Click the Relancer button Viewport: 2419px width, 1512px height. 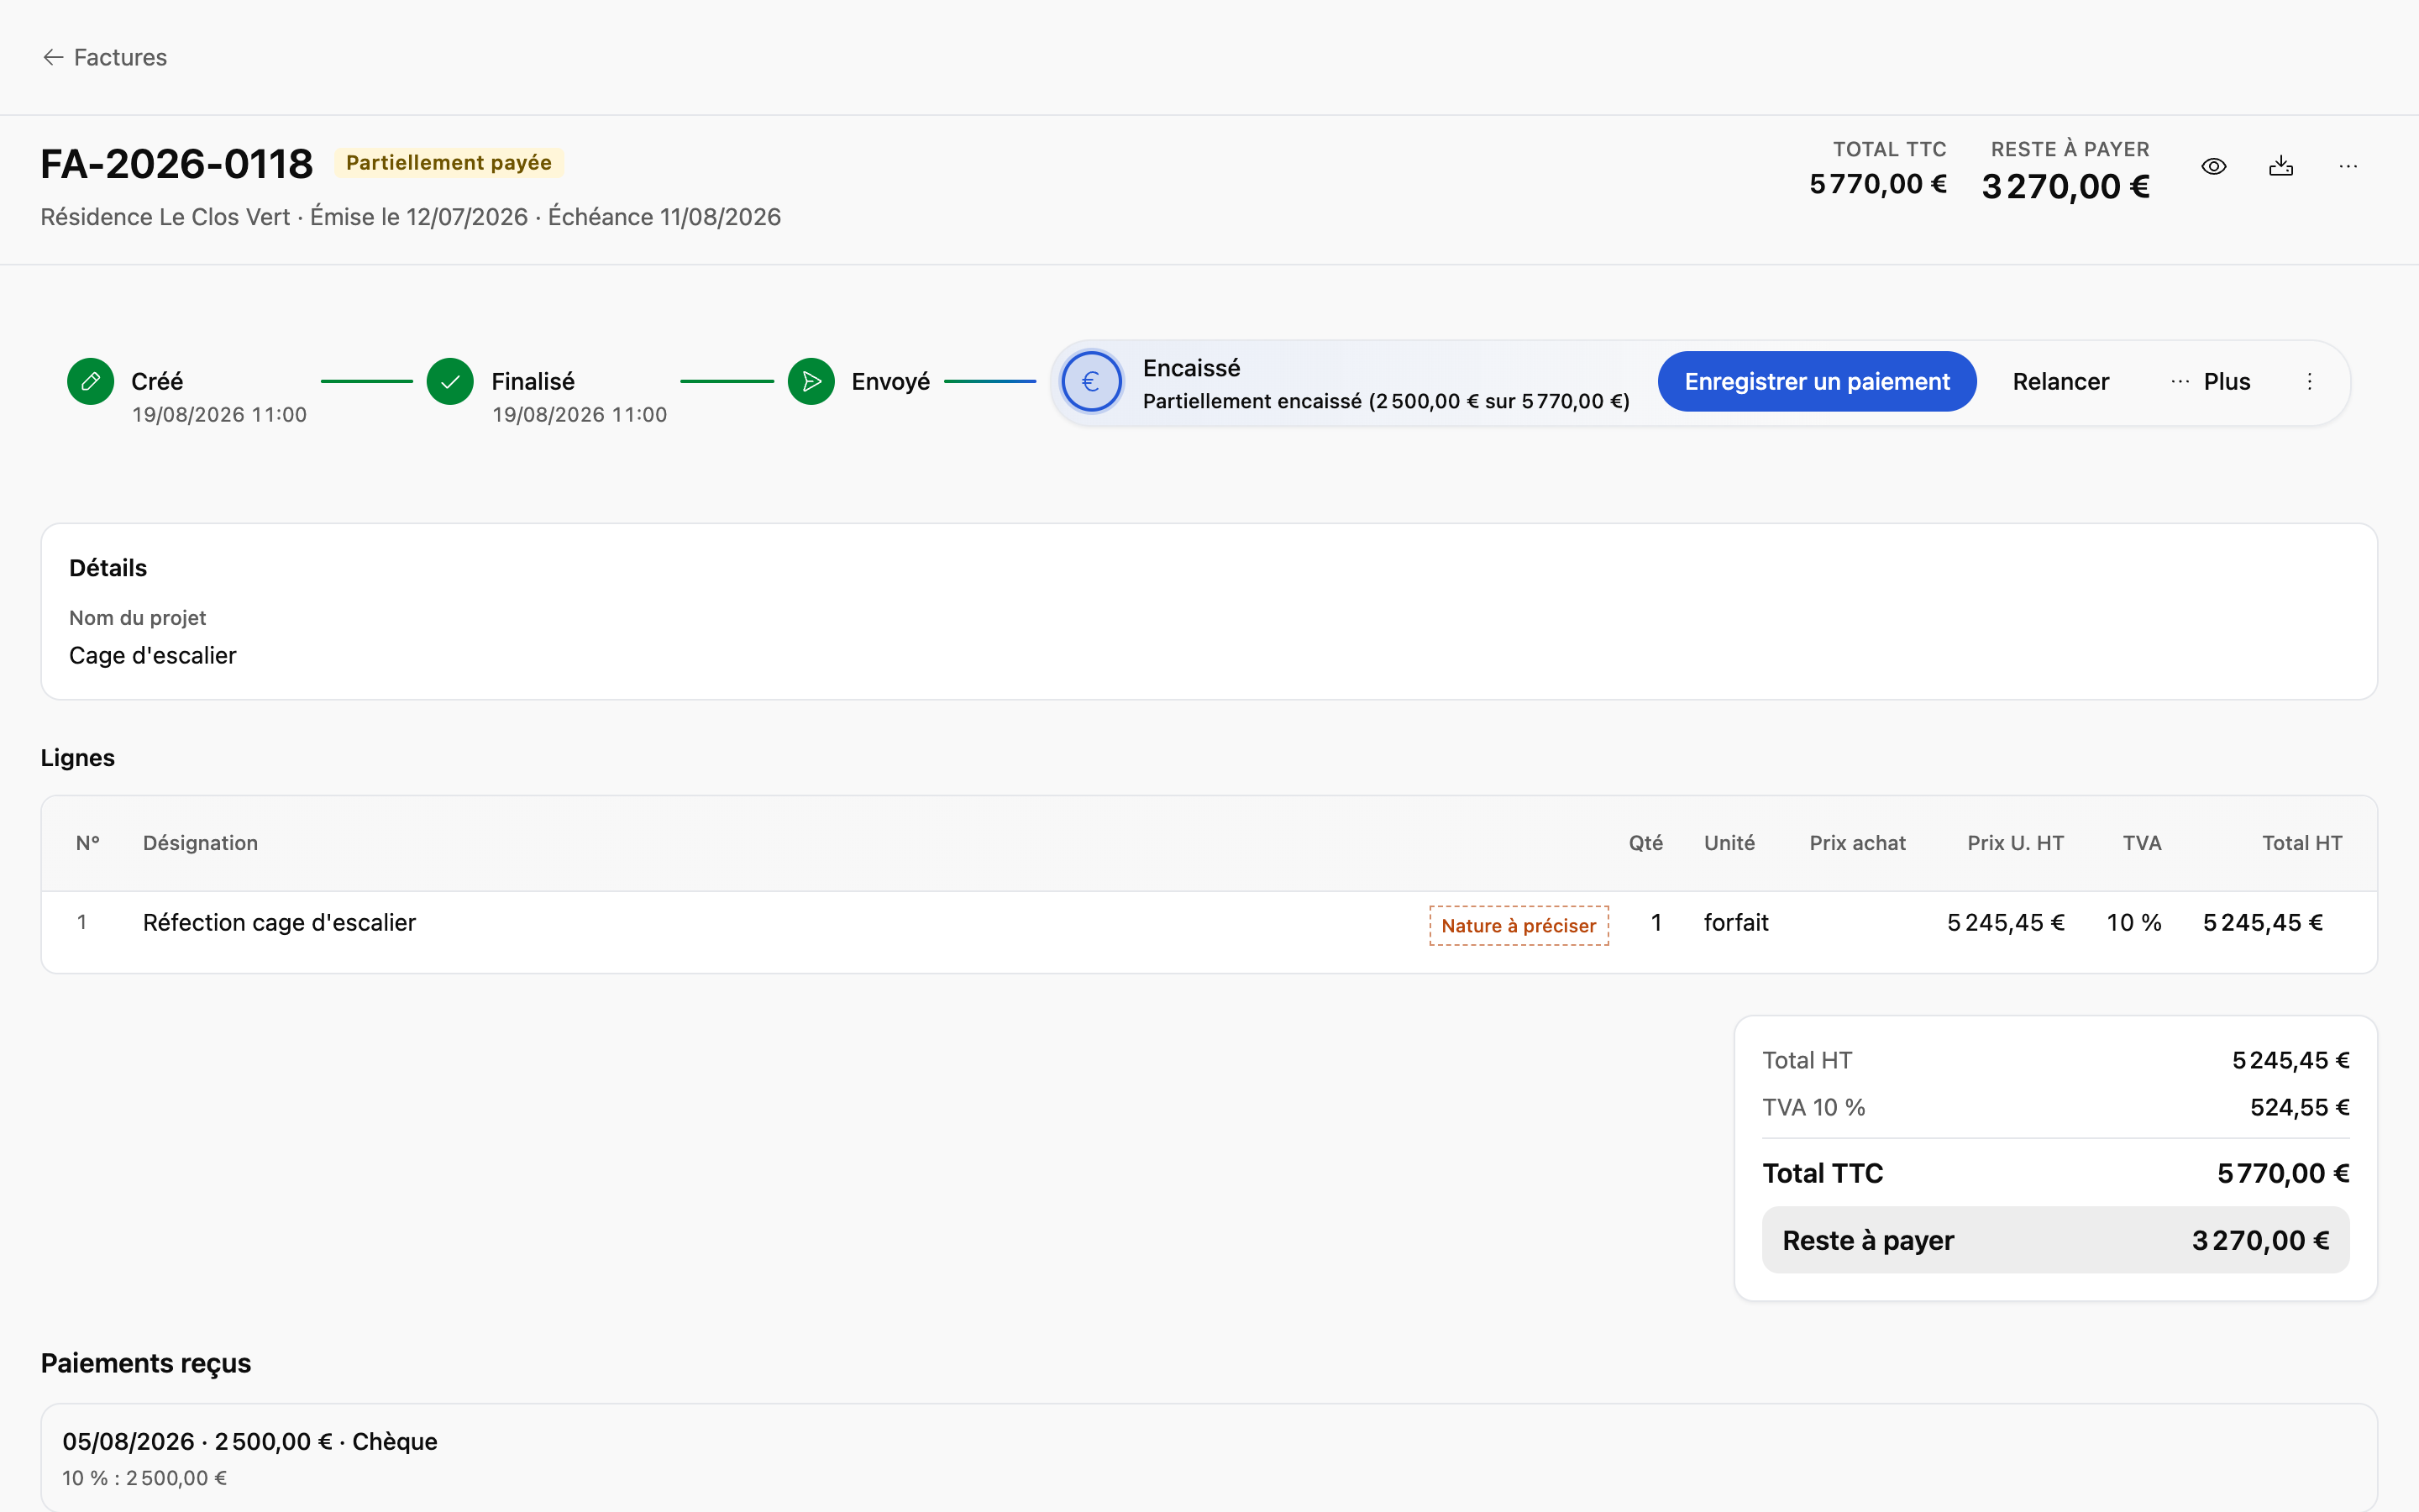click(2060, 381)
